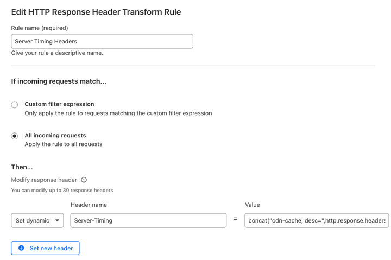Select All incoming requests radio button
Screen dimensions: 391x260
15,136
